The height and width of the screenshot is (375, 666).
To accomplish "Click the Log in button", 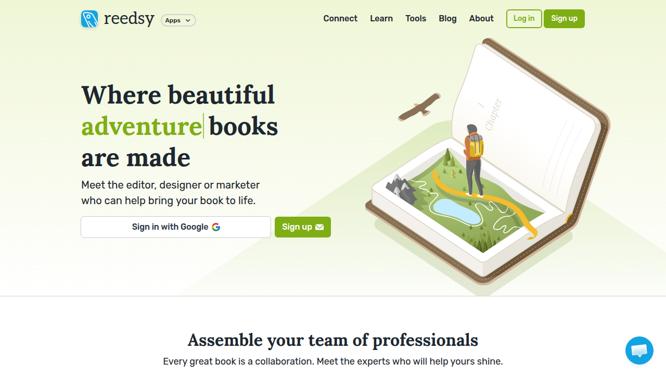I will point(524,19).
